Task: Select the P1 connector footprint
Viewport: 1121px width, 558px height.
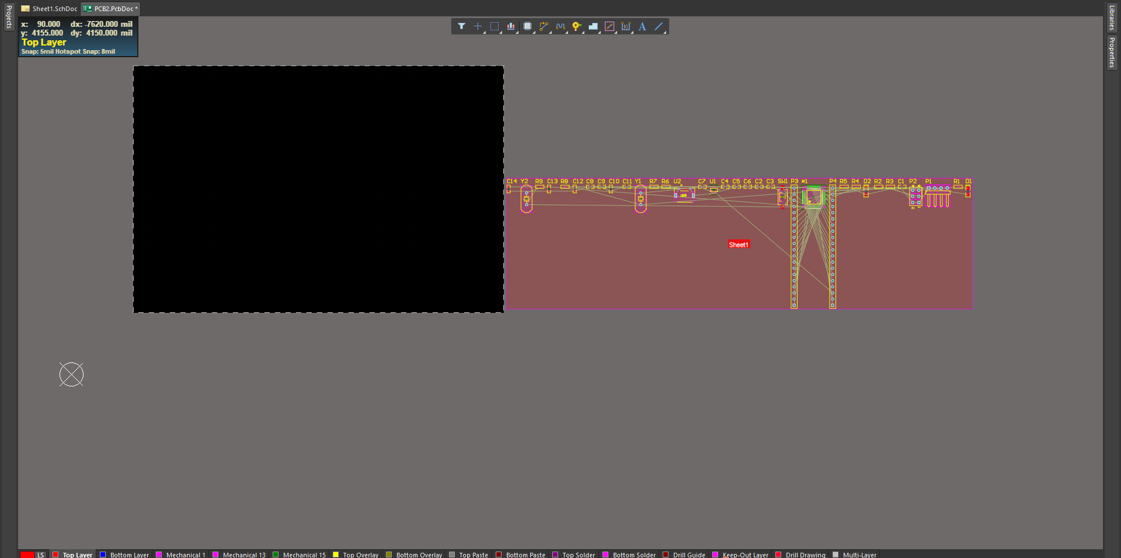Action: pyautogui.click(x=938, y=197)
